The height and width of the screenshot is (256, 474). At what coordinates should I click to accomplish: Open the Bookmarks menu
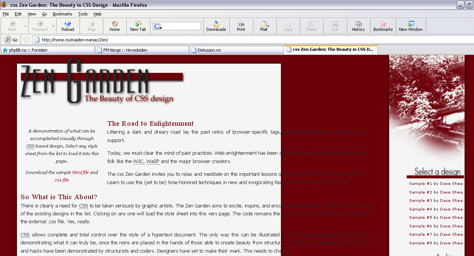pos(62,14)
